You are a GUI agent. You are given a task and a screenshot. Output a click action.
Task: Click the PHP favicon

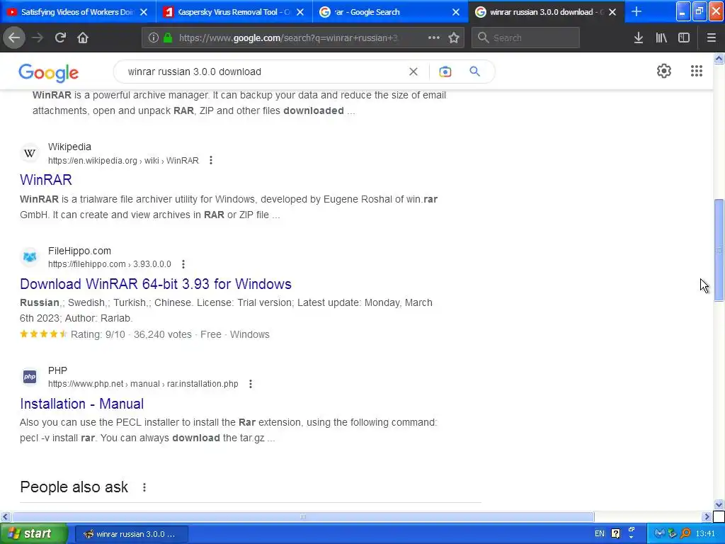[30, 377]
